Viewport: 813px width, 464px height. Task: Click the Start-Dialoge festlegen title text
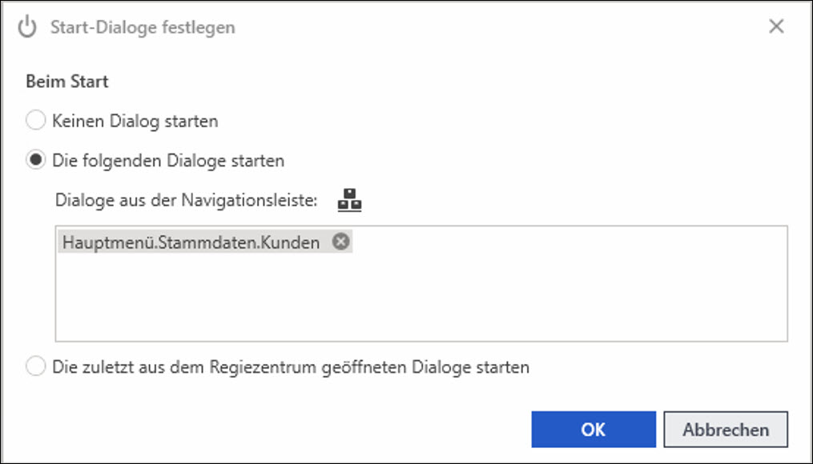click(x=143, y=27)
